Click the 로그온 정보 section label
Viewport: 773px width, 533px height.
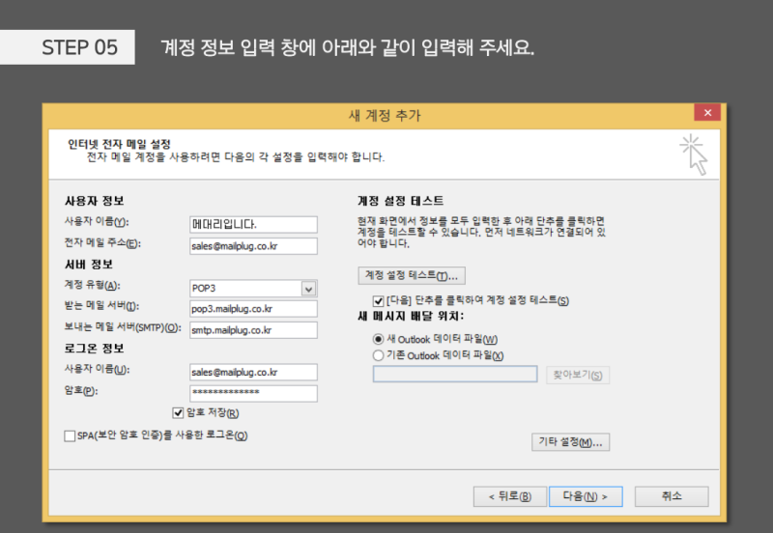[x=94, y=349]
